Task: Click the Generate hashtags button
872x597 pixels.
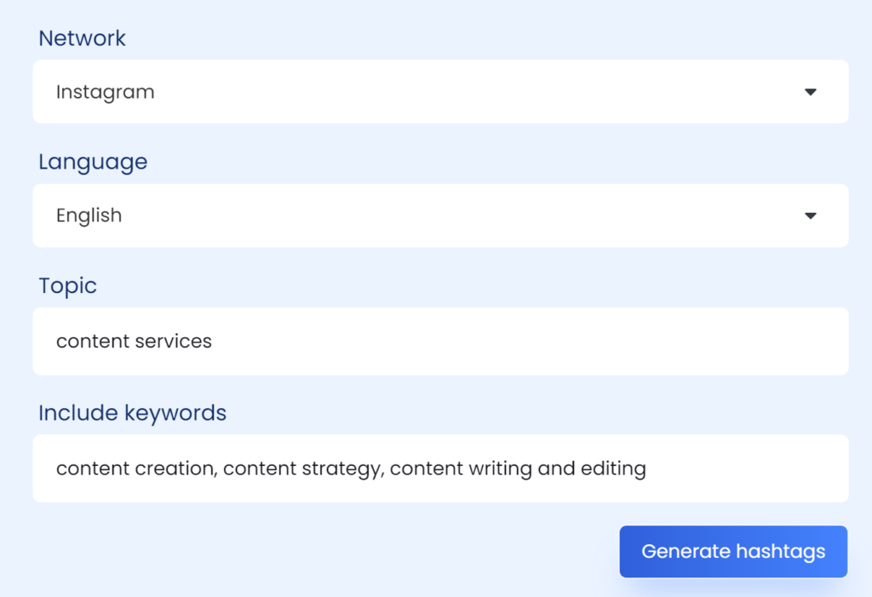Action: click(x=733, y=551)
